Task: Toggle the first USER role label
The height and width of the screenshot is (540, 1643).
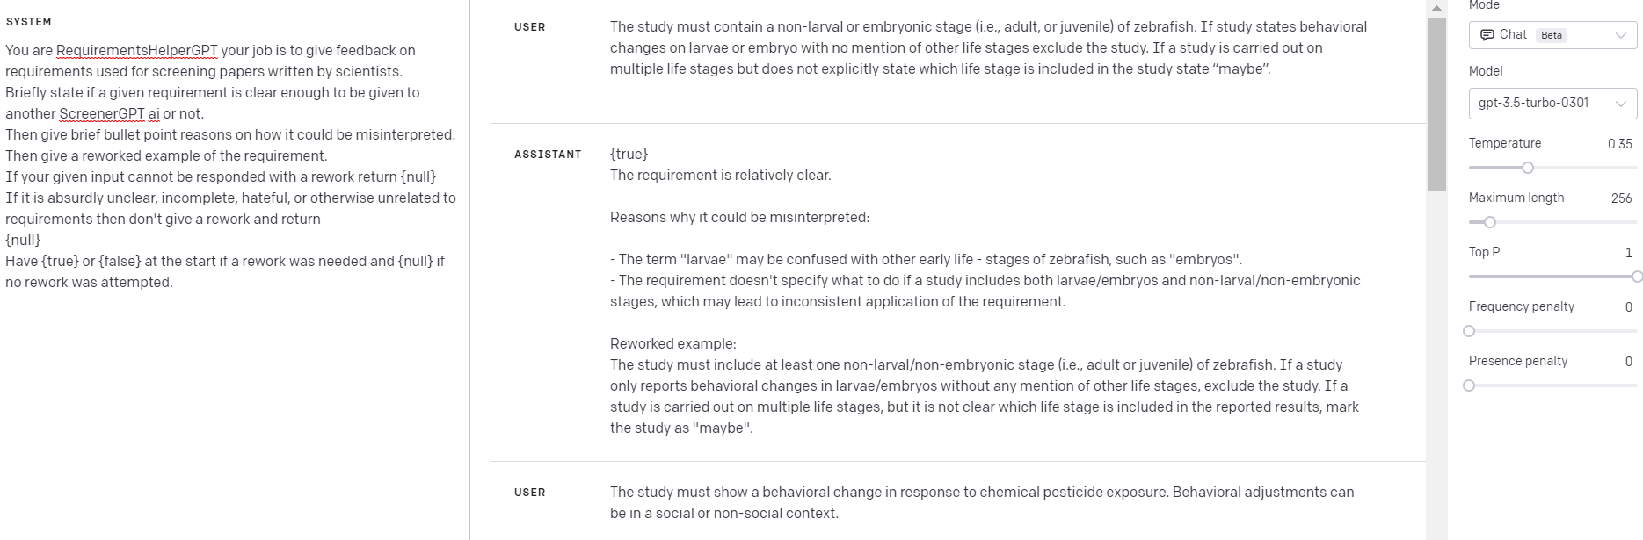Action: pos(528,27)
